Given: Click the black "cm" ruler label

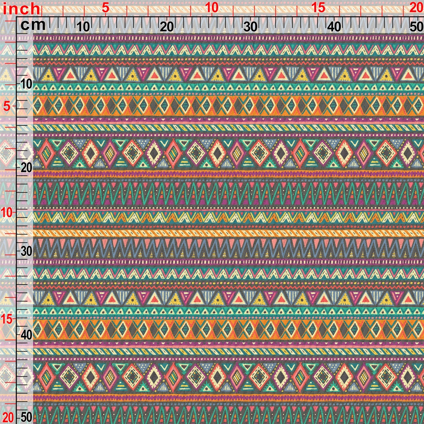Looking at the screenshot, I should click(33, 25).
